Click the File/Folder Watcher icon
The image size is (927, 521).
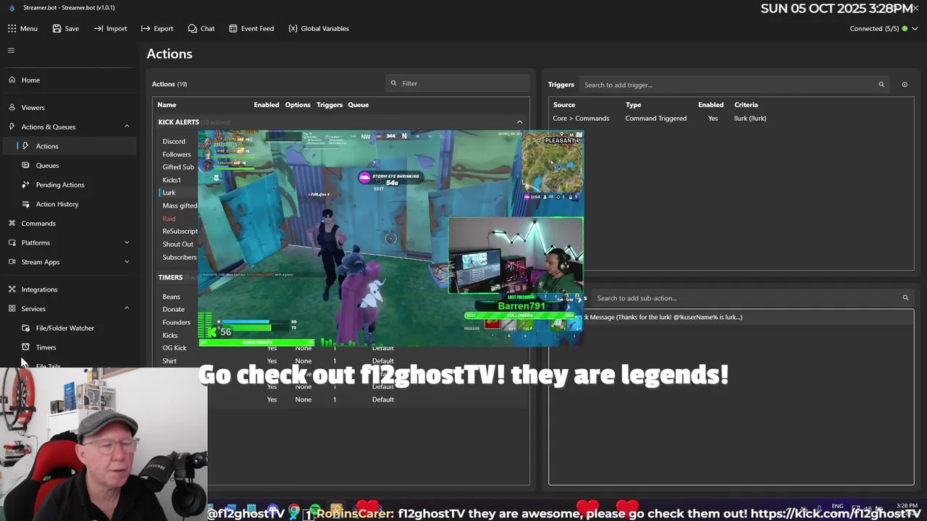[x=26, y=328]
